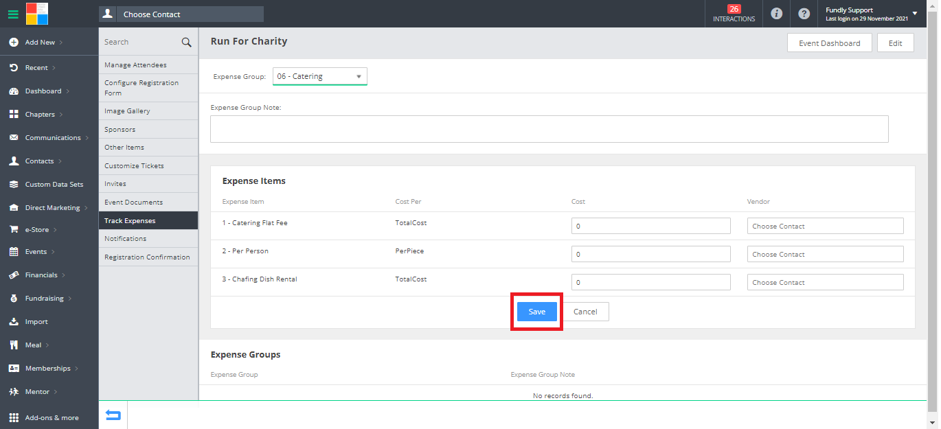Expand the Memberships chevron
The height and width of the screenshot is (429, 941).
77,369
